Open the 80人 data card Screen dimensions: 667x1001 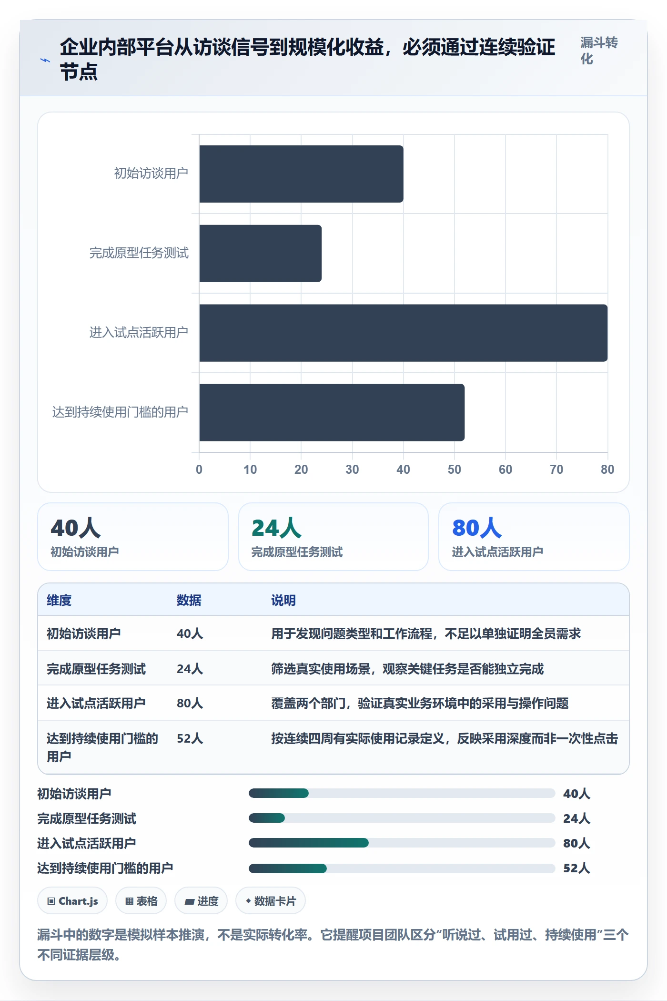click(x=534, y=537)
